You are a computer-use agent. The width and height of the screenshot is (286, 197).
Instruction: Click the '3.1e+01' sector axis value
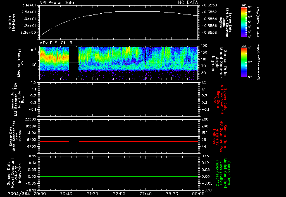coord(29,5)
